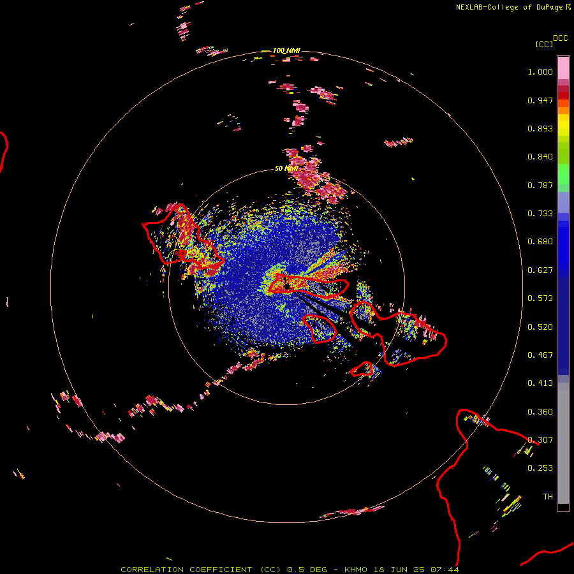Select the 0.733 scale value
The image size is (574, 574).
click(x=540, y=214)
